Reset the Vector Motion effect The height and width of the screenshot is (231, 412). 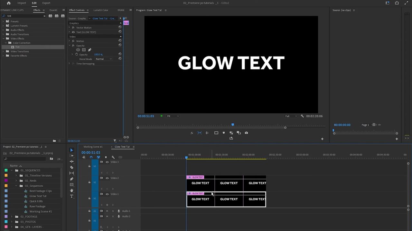(120, 27)
